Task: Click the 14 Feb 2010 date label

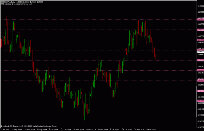Action: [139, 129]
